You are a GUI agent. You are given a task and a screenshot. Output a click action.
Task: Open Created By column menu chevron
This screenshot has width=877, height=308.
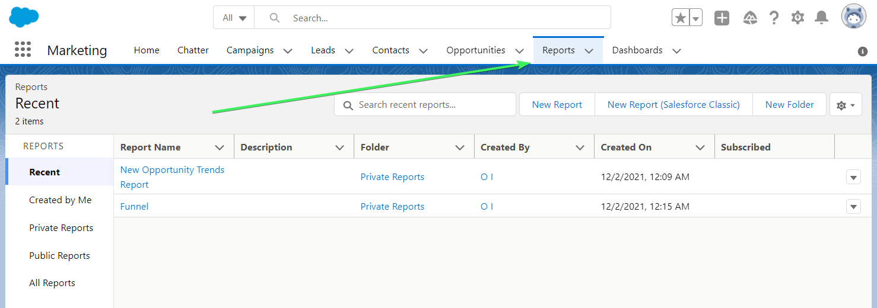(580, 147)
